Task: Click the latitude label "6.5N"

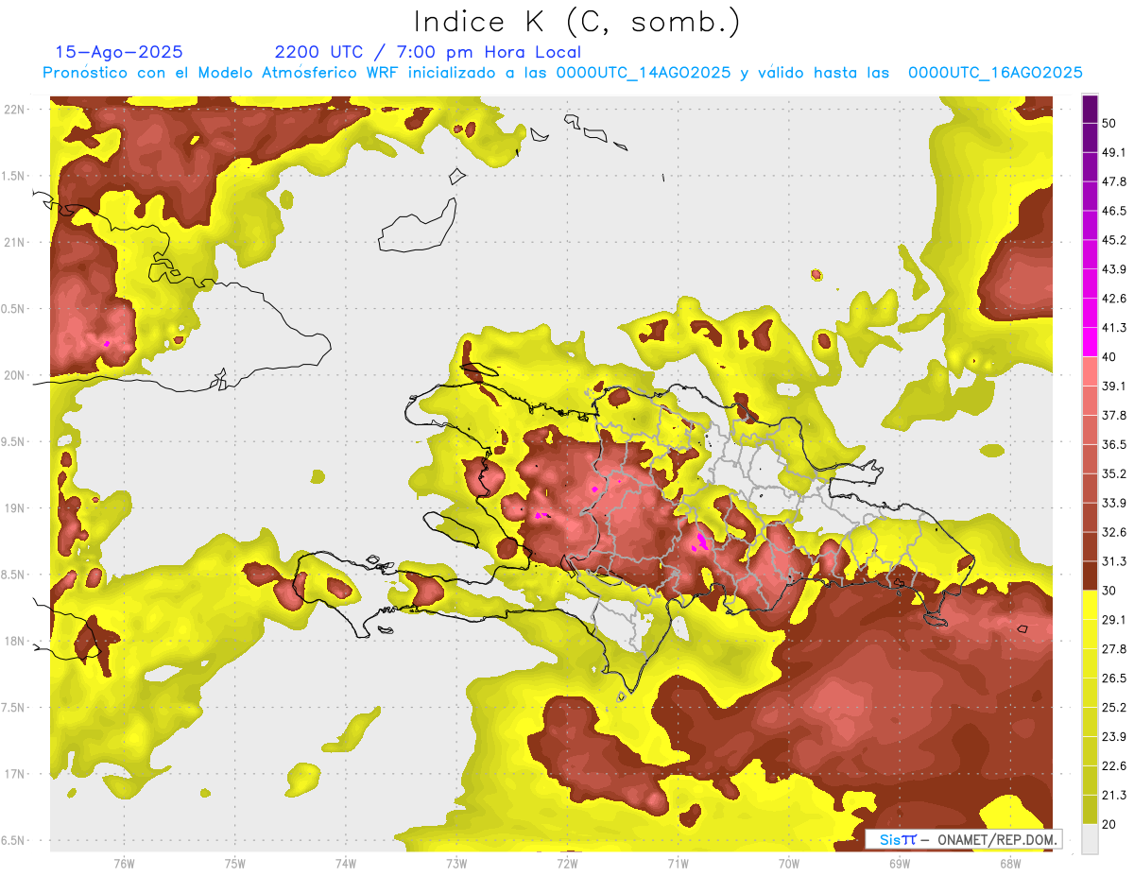Action: click(x=13, y=840)
